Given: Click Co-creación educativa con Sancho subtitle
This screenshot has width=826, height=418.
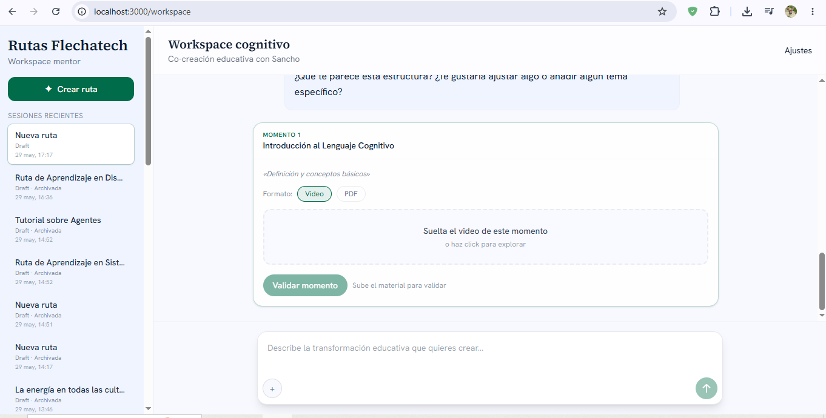Looking at the screenshot, I should [x=233, y=59].
